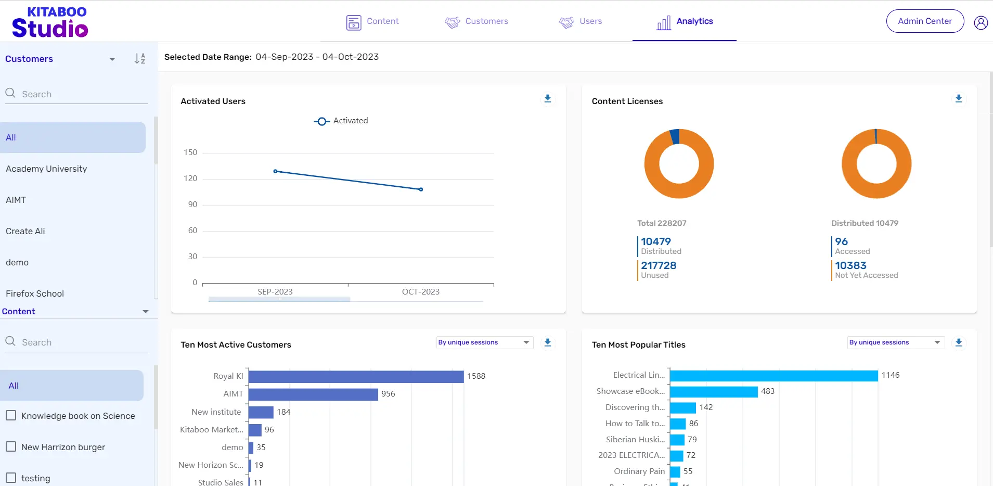Select All in the Customers list
Image resolution: width=993 pixels, height=486 pixels.
pos(73,137)
